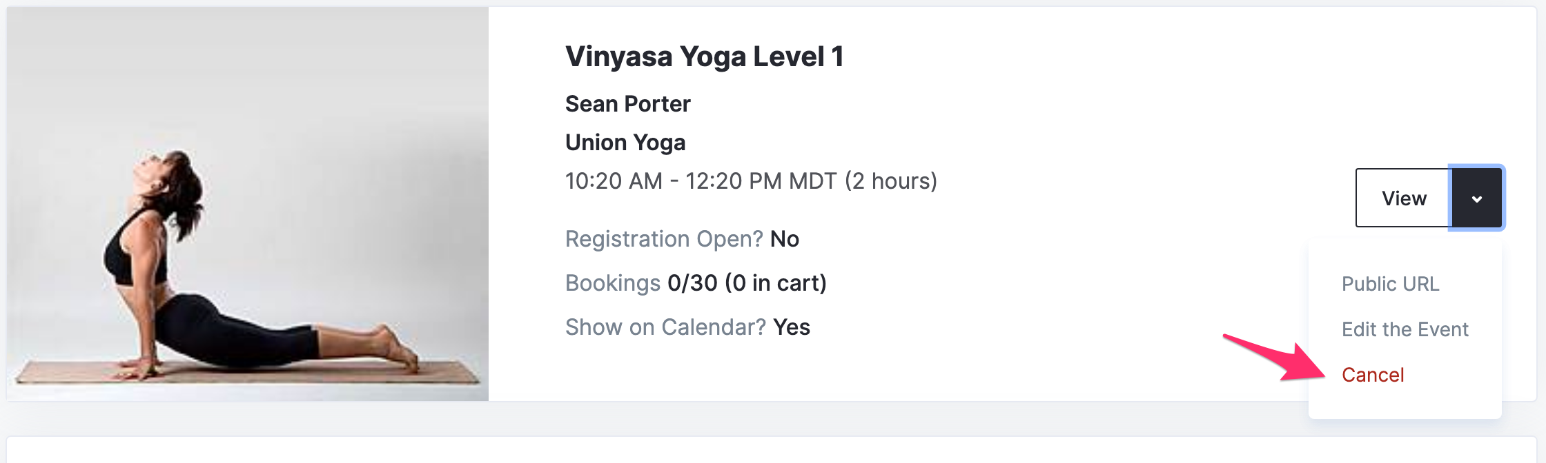This screenshot has height=463, width=1546.
Task: Select the red Cancel menu option
Action: tap(1372, 375)
